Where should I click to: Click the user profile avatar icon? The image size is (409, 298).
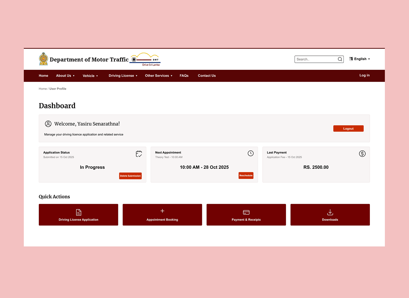(48, 124)
